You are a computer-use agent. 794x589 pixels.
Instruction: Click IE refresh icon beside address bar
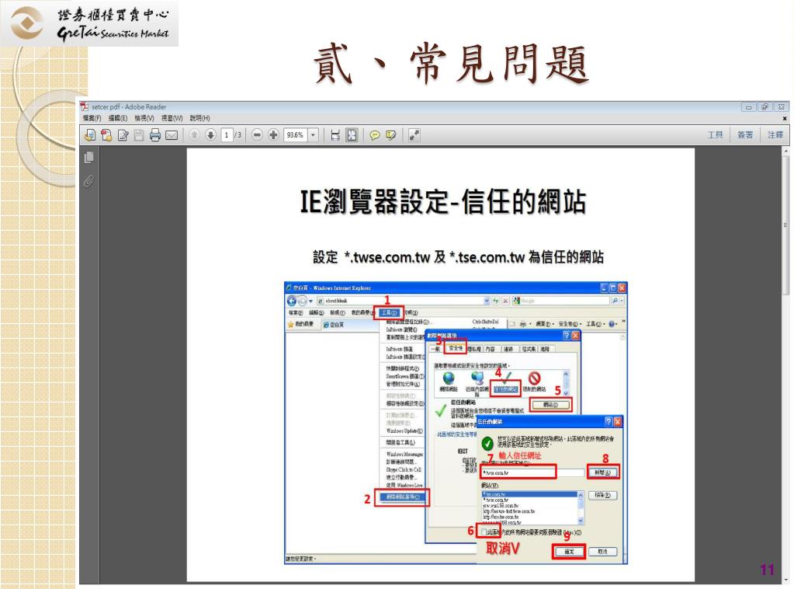(496, 301)
